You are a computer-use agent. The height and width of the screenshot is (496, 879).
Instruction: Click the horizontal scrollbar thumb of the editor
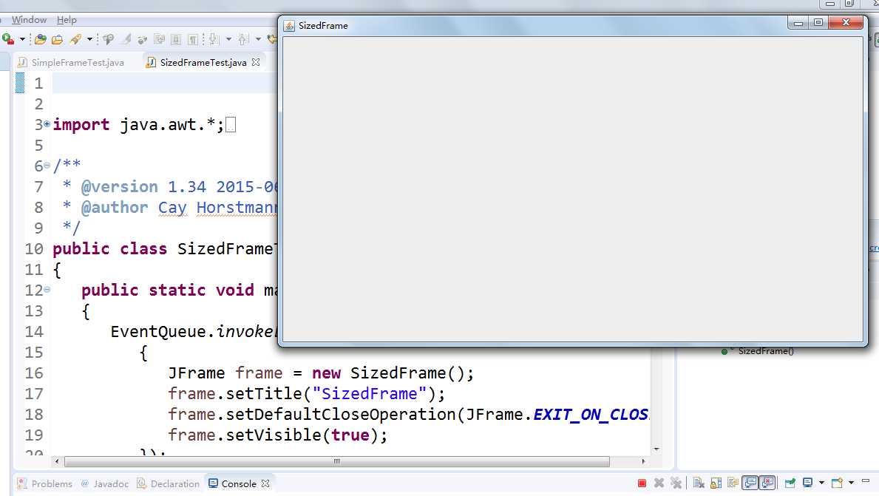click(337, 461)
